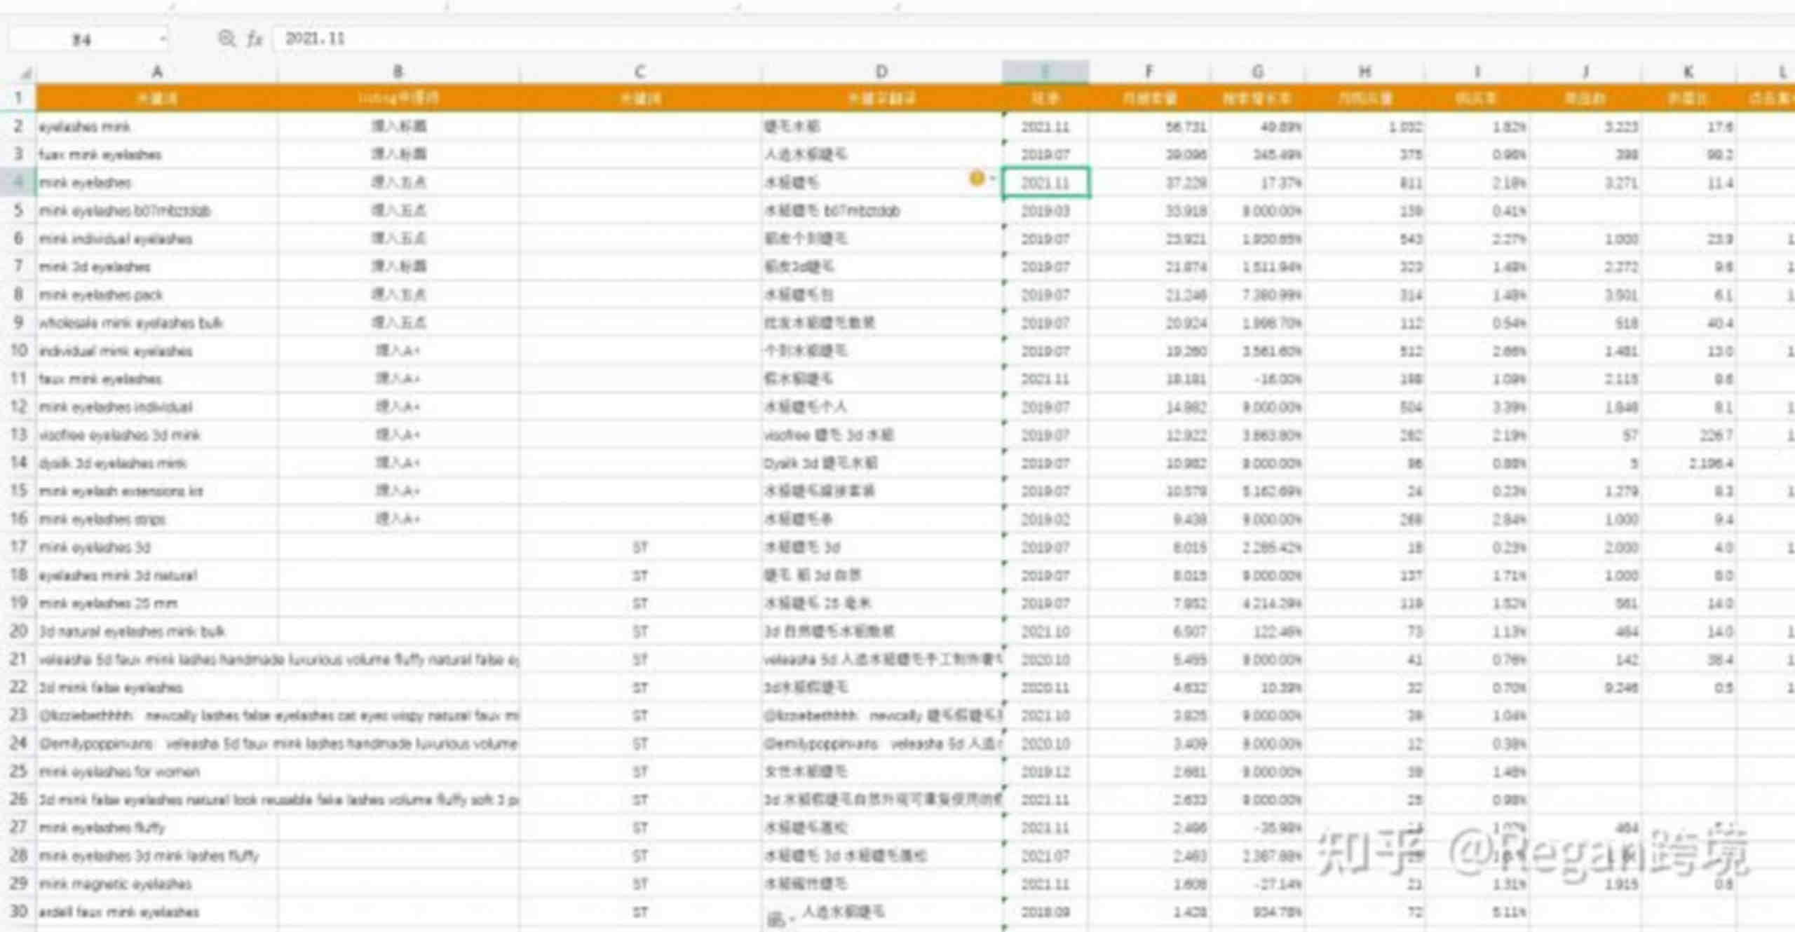Click column F value 56,731 in row 2

[x=1149, y=126]
